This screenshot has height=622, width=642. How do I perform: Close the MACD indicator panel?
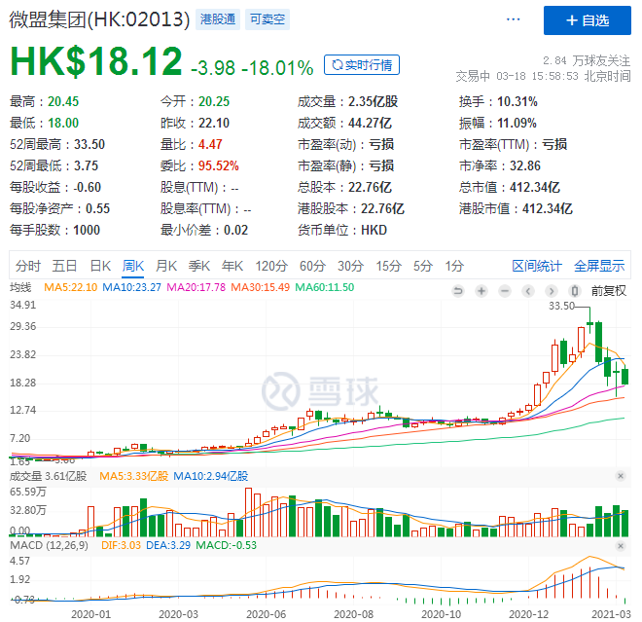621,545
